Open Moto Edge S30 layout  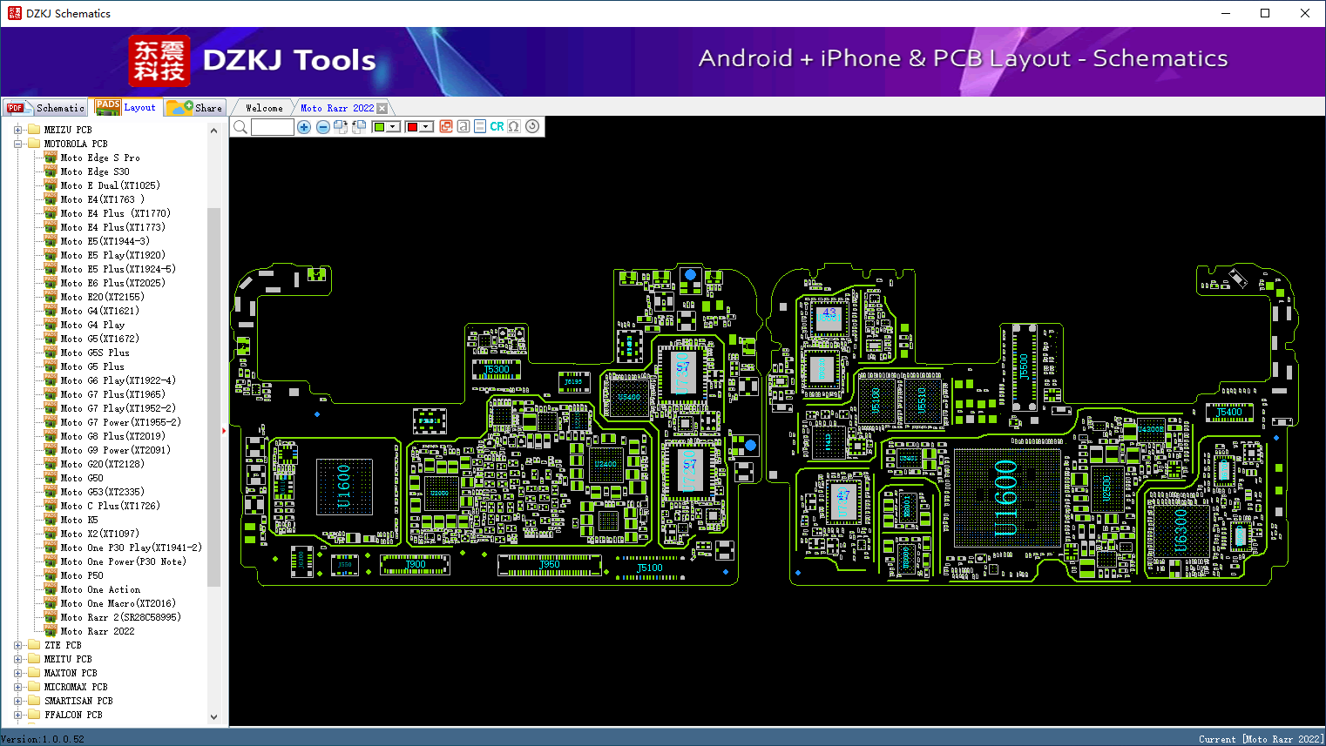95,171
